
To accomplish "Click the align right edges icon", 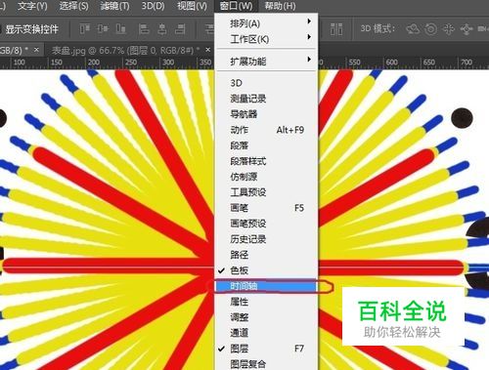I will (180, 29).
